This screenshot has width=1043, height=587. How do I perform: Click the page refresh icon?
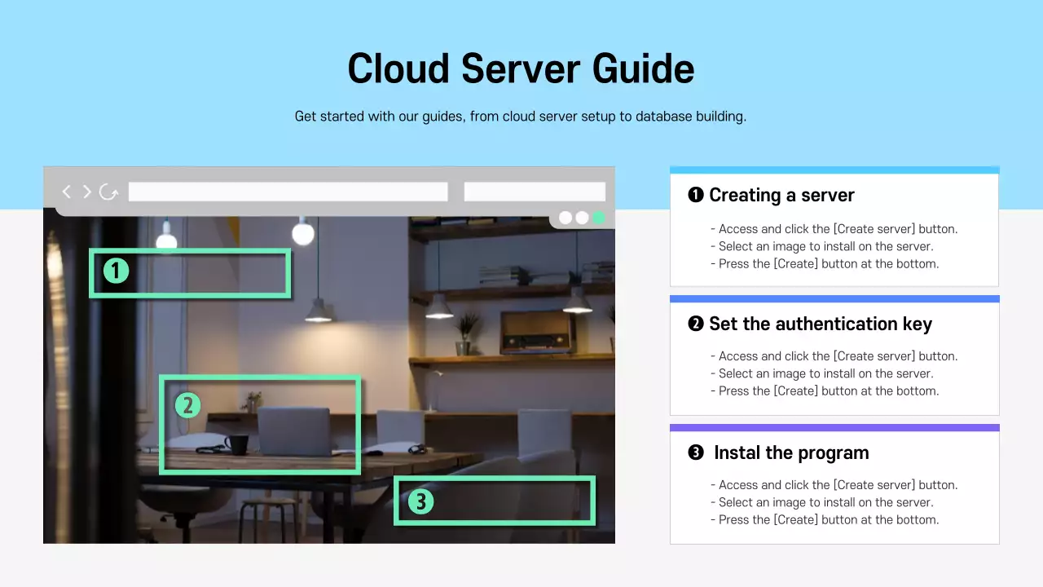108,191
